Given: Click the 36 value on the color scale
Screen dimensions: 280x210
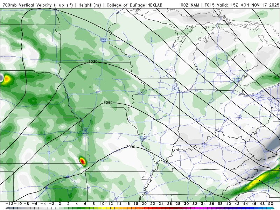Looking at the screenshot, I should point(212,204).
